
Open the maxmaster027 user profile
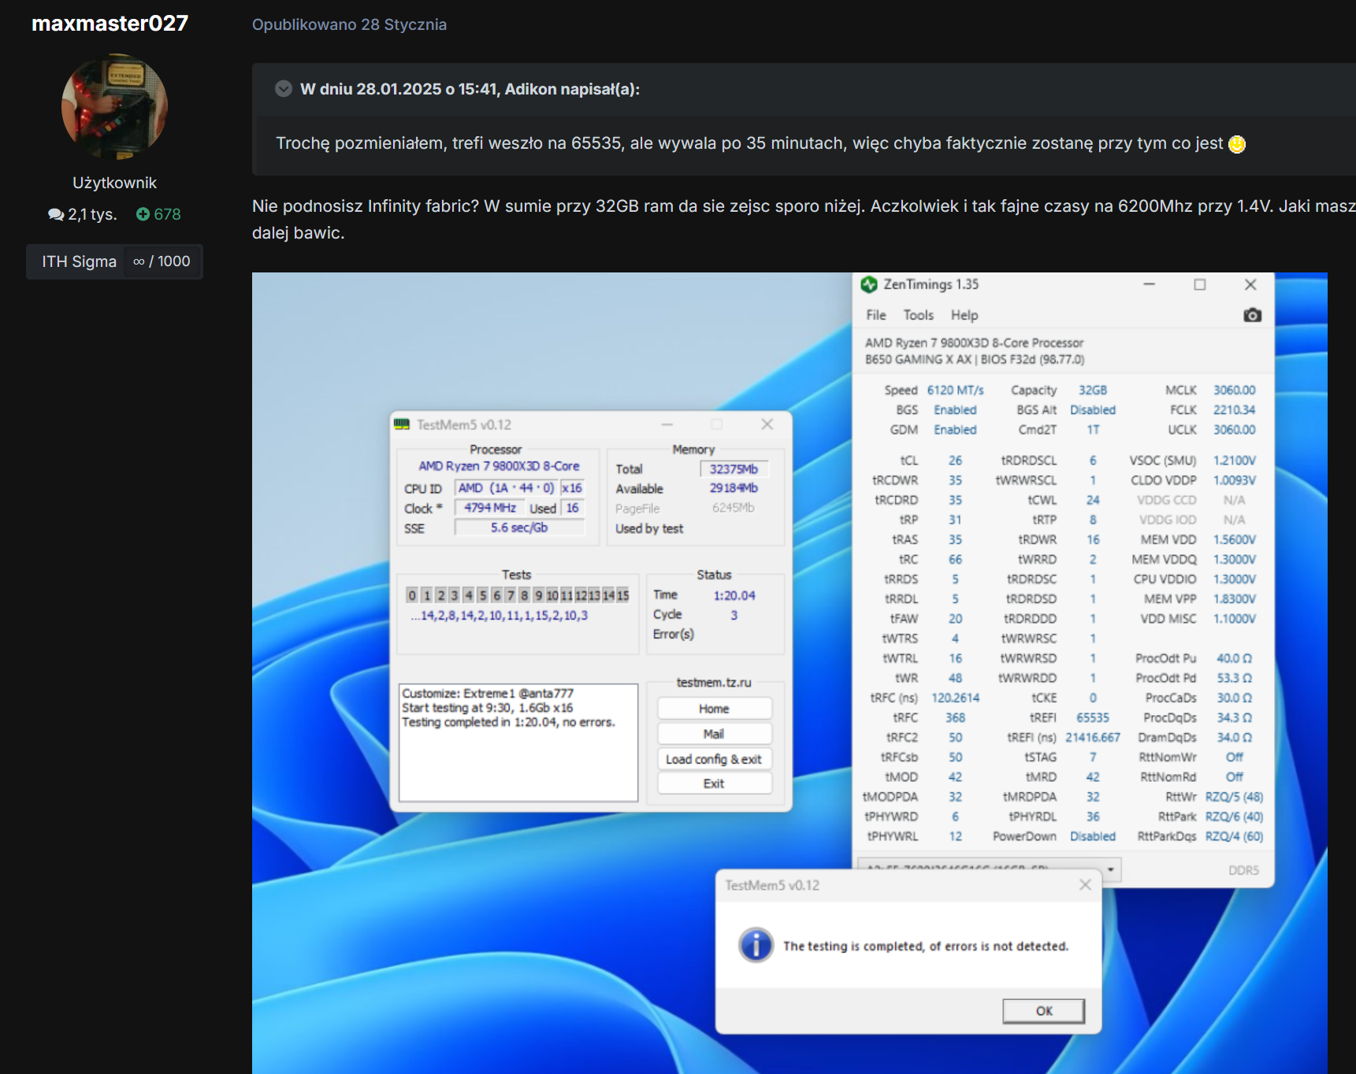pos(110,23)
